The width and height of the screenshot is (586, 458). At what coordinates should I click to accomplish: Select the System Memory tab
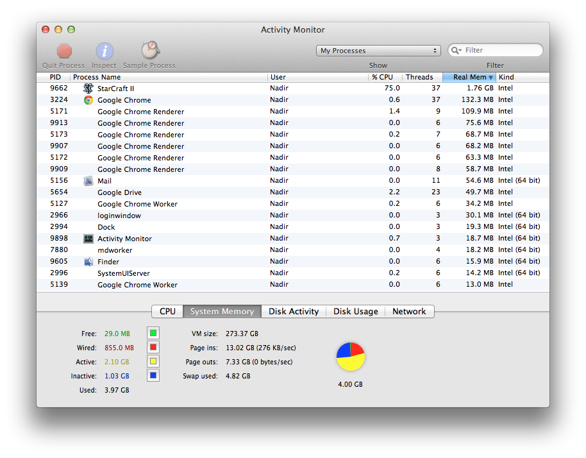click(222, 312)
